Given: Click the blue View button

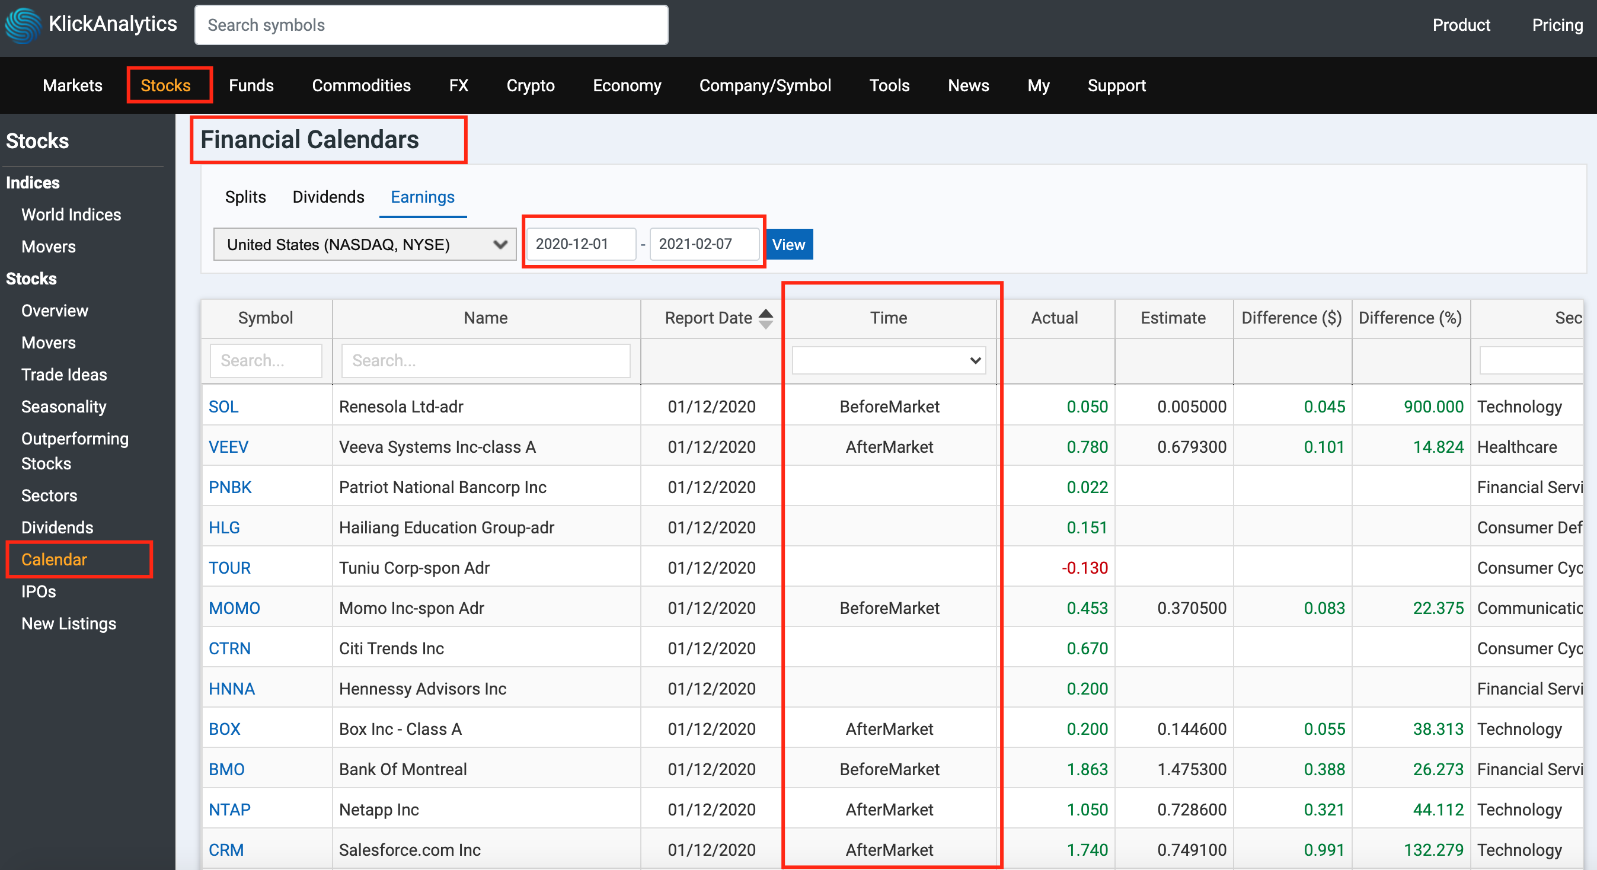Looking at the screenshot, I should coord(788,244).
